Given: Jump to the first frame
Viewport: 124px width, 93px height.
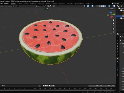Looking at the screenshot, I should [44, 86].
